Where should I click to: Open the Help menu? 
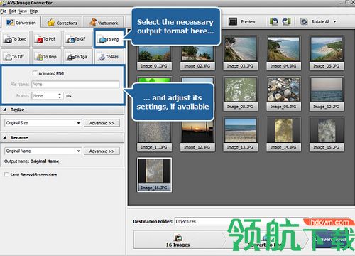point(33,11)
